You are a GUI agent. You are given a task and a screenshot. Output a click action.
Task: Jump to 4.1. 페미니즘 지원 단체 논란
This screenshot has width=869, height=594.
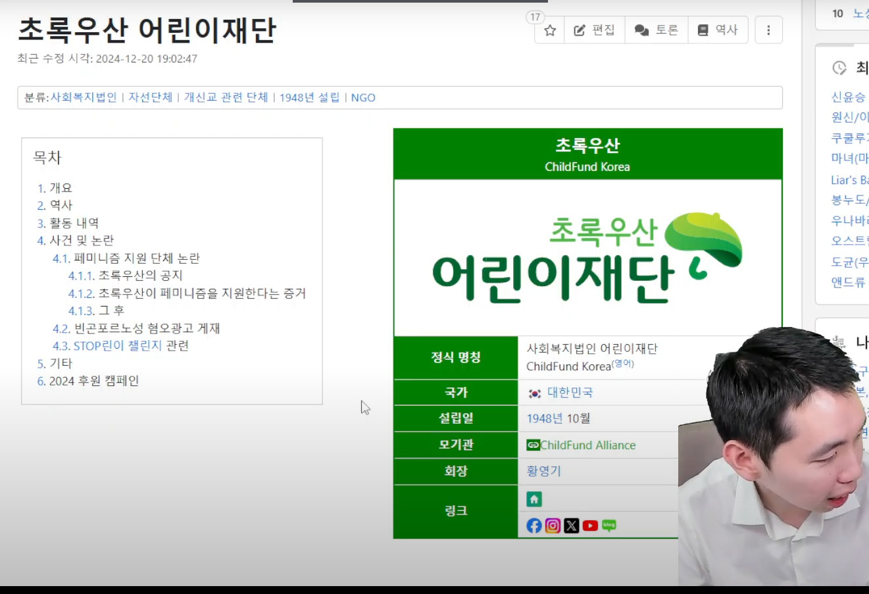pyautogui.click(x=126, y=259)
